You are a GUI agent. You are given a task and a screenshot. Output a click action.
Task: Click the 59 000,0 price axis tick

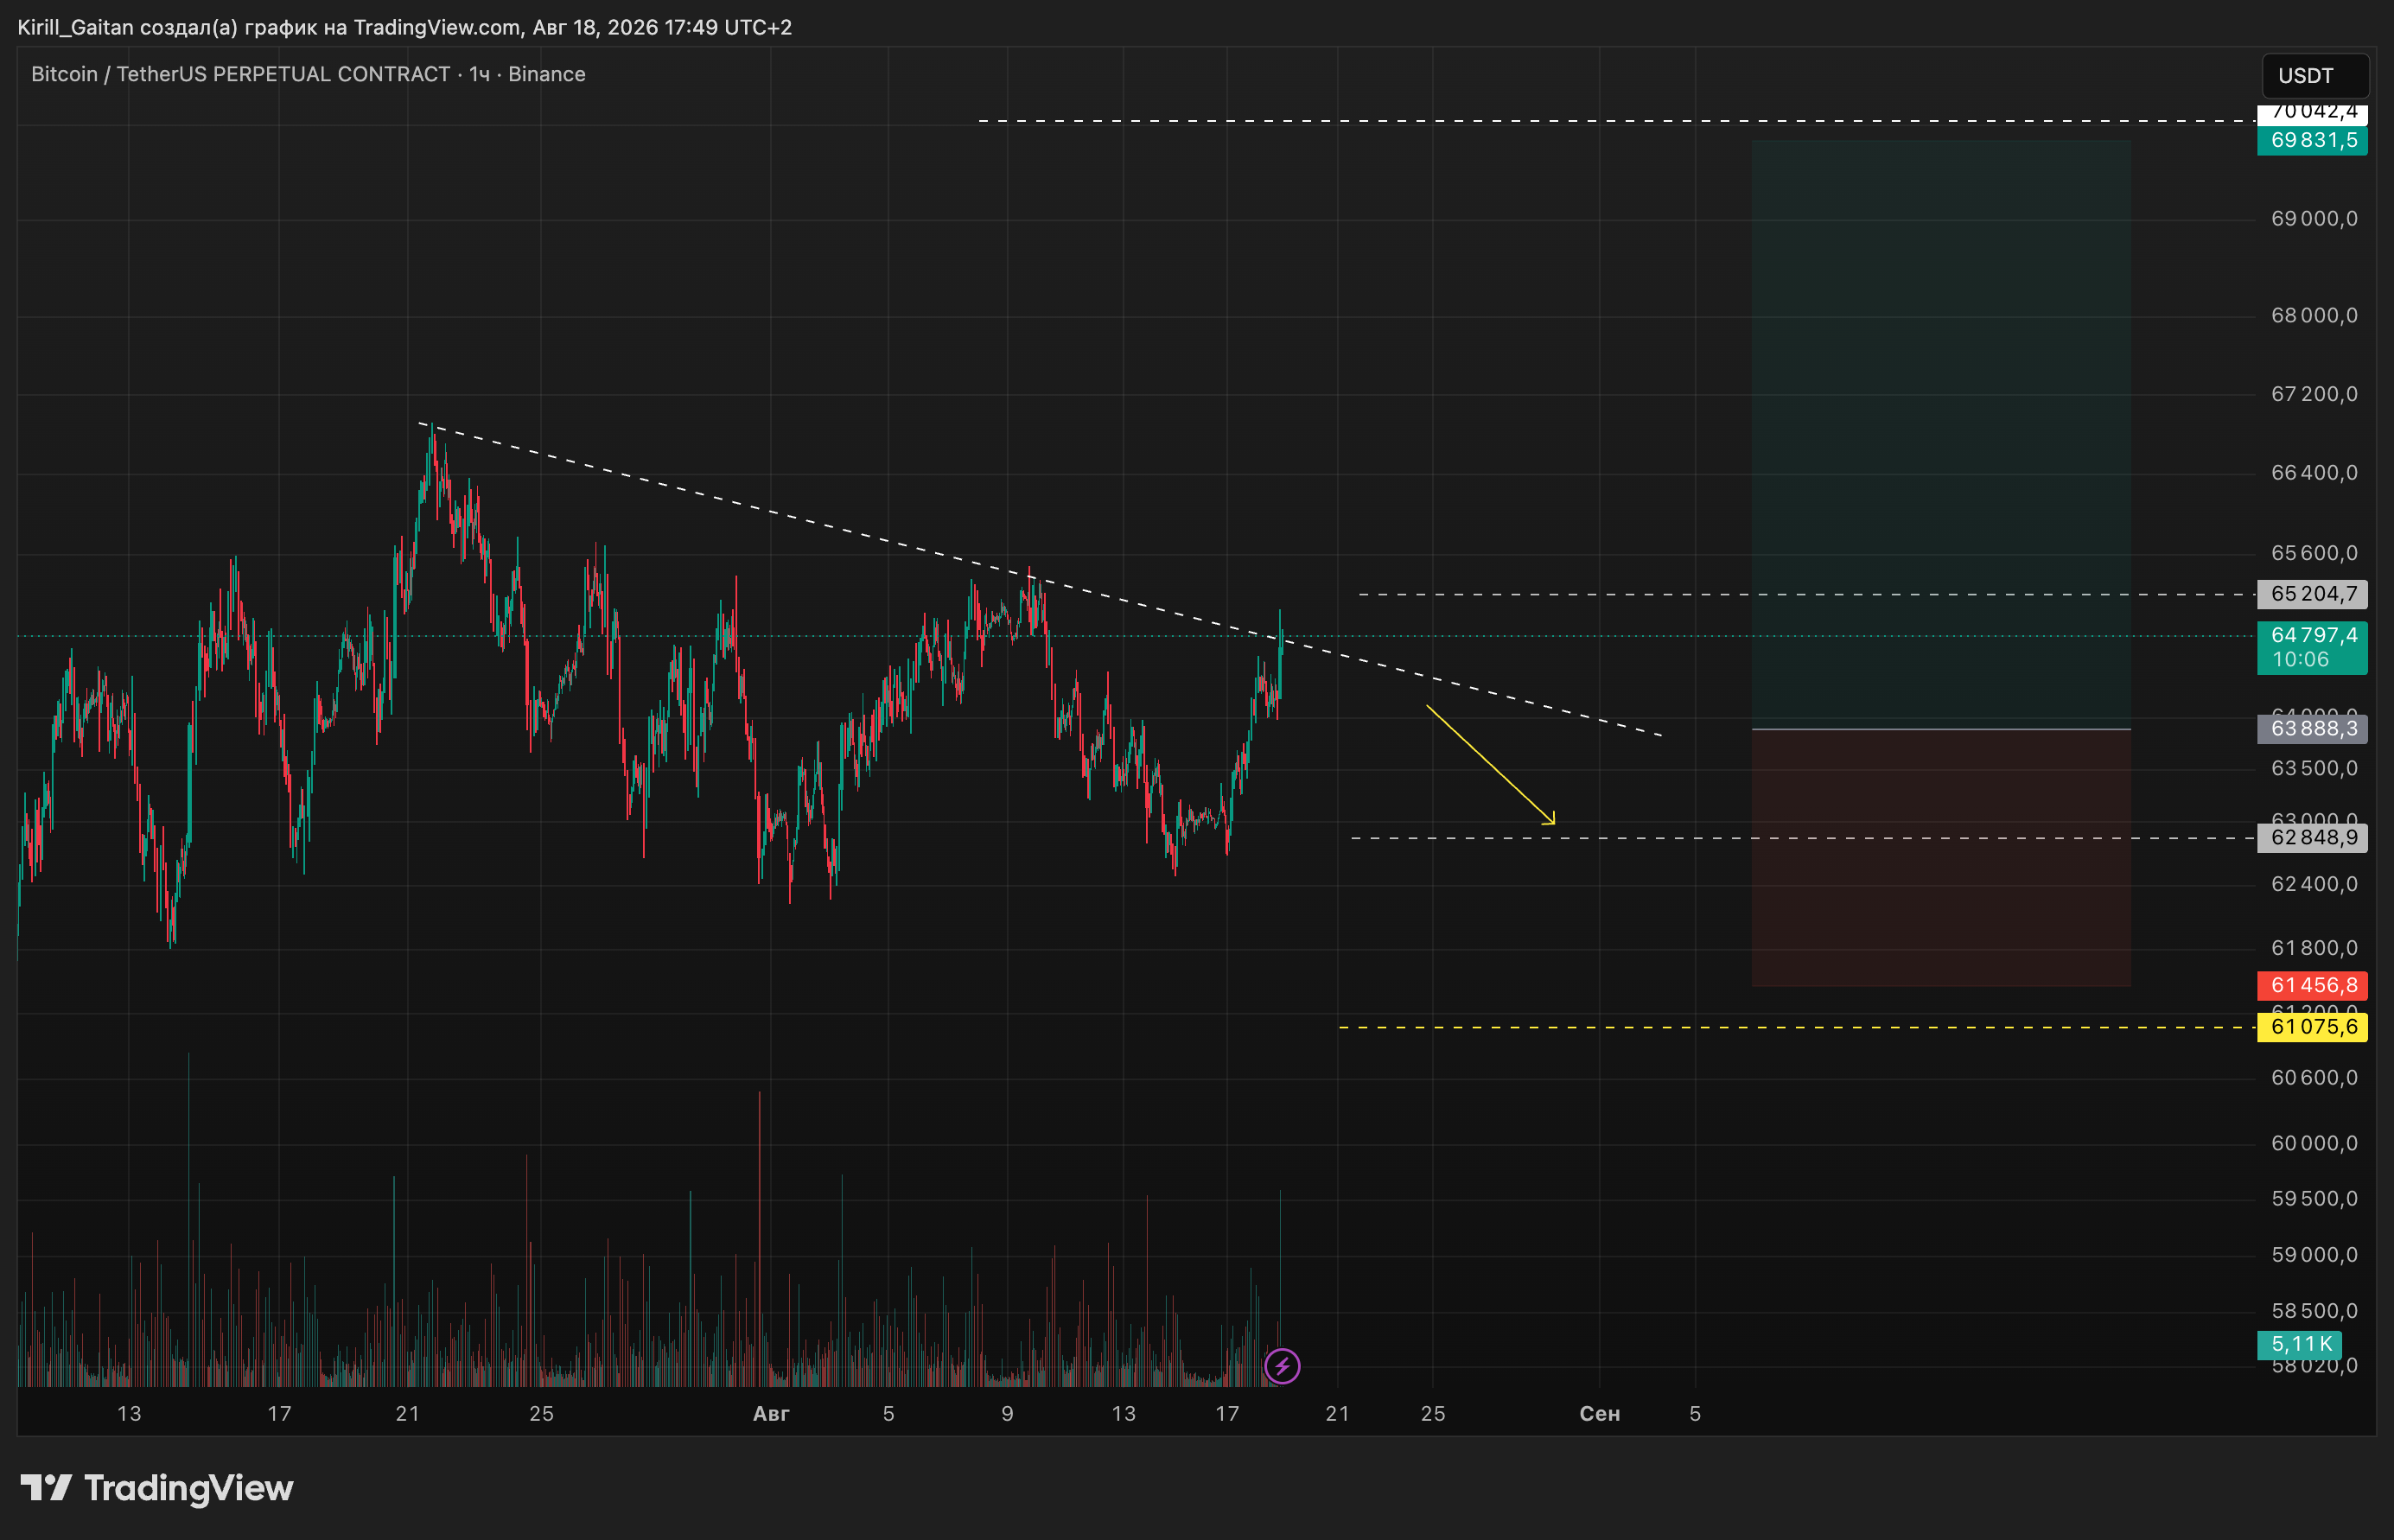pos(2314,1255)
